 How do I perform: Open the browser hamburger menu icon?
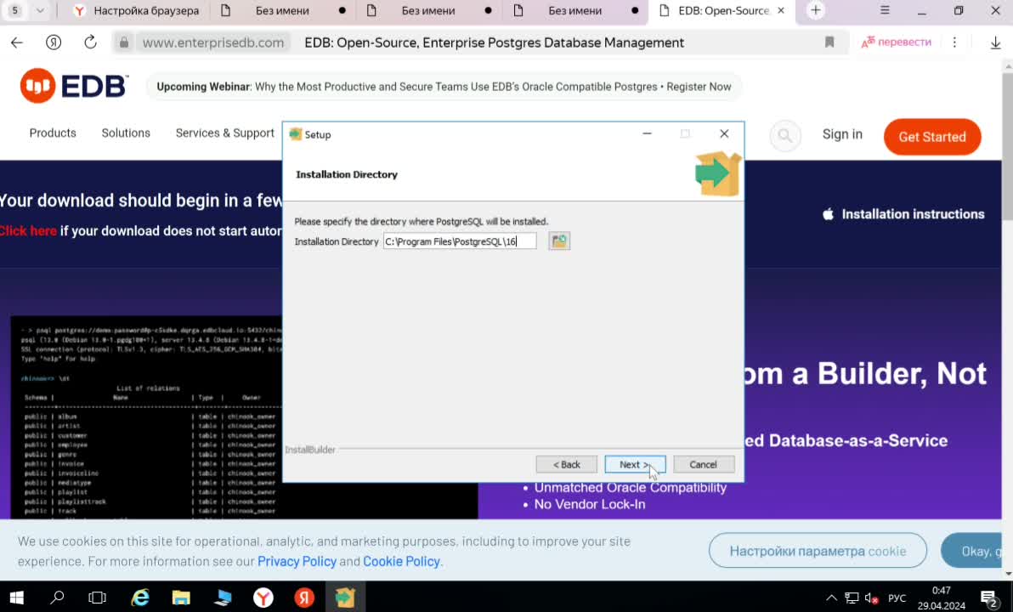[x=885, y=10]
